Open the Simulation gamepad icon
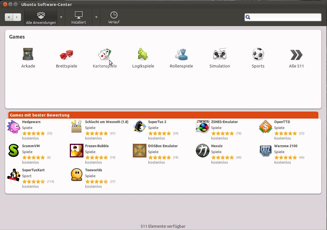The height and width of the screenshot is (230, 327). [220, 54]
